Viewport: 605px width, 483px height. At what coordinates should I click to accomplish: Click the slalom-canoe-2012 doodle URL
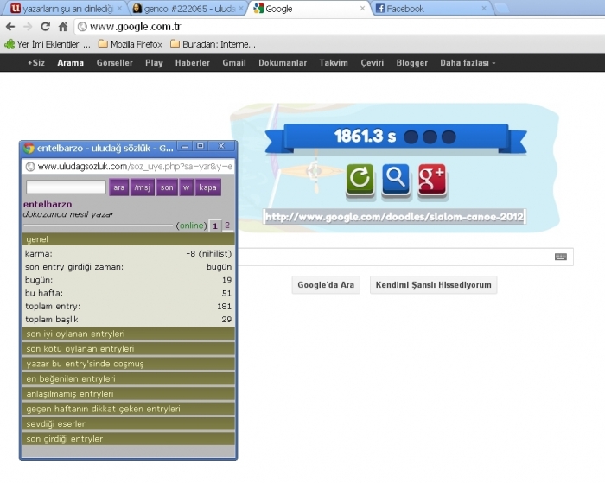(x=394, y=217)
